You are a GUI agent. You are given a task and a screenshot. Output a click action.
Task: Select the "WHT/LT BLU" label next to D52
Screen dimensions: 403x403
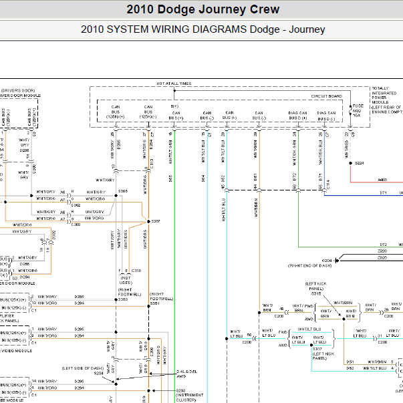[374, 368]
